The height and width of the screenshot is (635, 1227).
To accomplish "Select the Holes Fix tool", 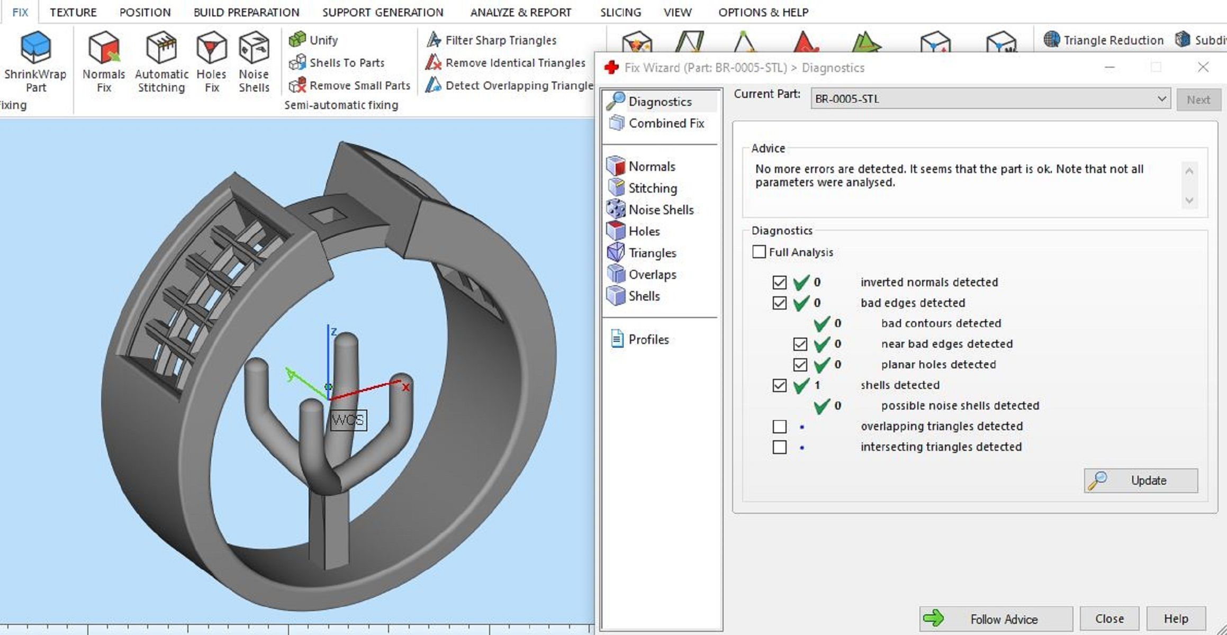I will (x=212, y=62).
